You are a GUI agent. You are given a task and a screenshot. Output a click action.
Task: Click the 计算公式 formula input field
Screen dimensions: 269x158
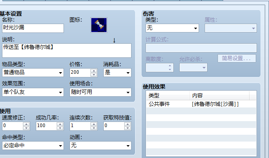click(201, 48)
